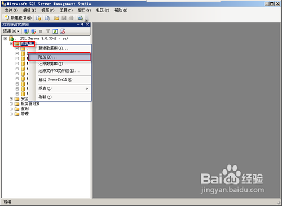Choose 刷新 from the context menu
282x206 pixels.
click(60, 97)
